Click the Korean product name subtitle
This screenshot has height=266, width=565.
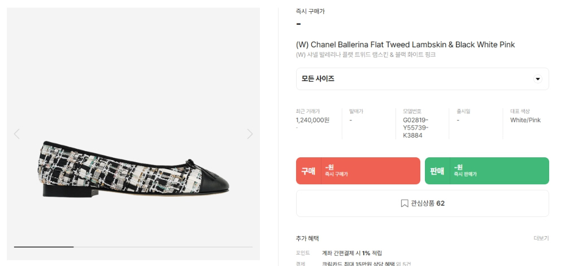point(366,55)
